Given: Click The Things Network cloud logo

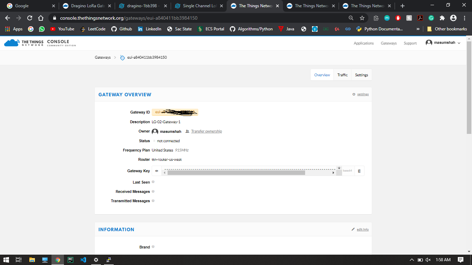Looking at the screenshot, I should 12,43.
